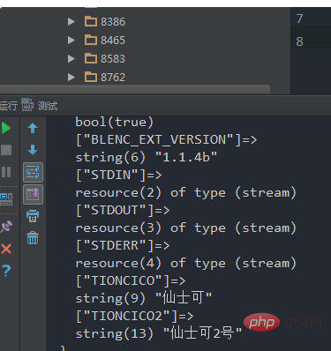Click the resource(2) of type (stream) line
Screen dimensions: 331x351
coord(186,192)
